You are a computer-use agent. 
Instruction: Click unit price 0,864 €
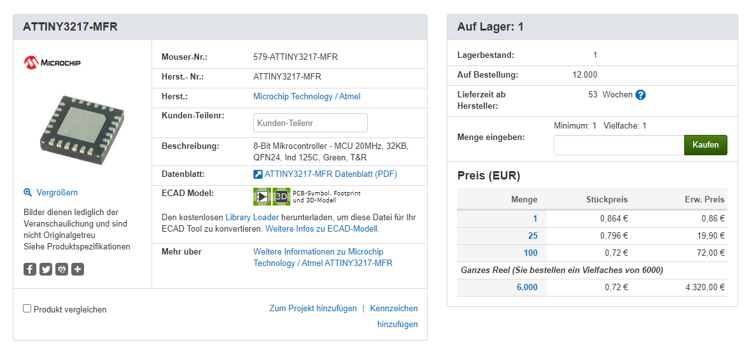614,219
